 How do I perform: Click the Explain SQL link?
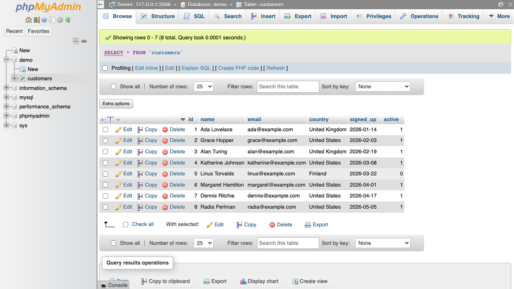(196, 68)
